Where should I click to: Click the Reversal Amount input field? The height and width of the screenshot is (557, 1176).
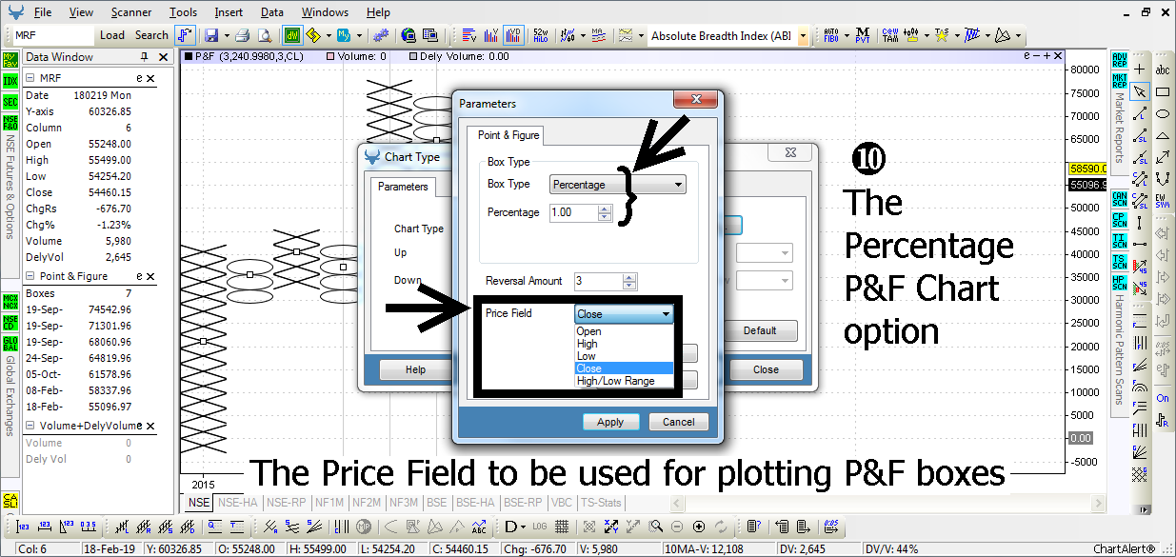(597, 281)
